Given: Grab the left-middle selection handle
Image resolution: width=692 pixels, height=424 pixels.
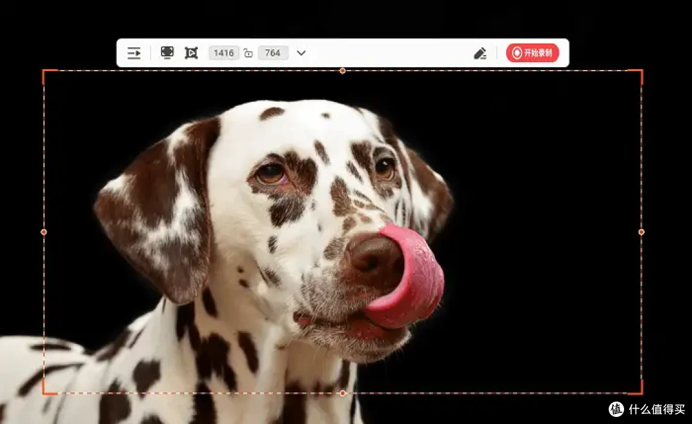Looking at the screenshot, I should 44,232.
